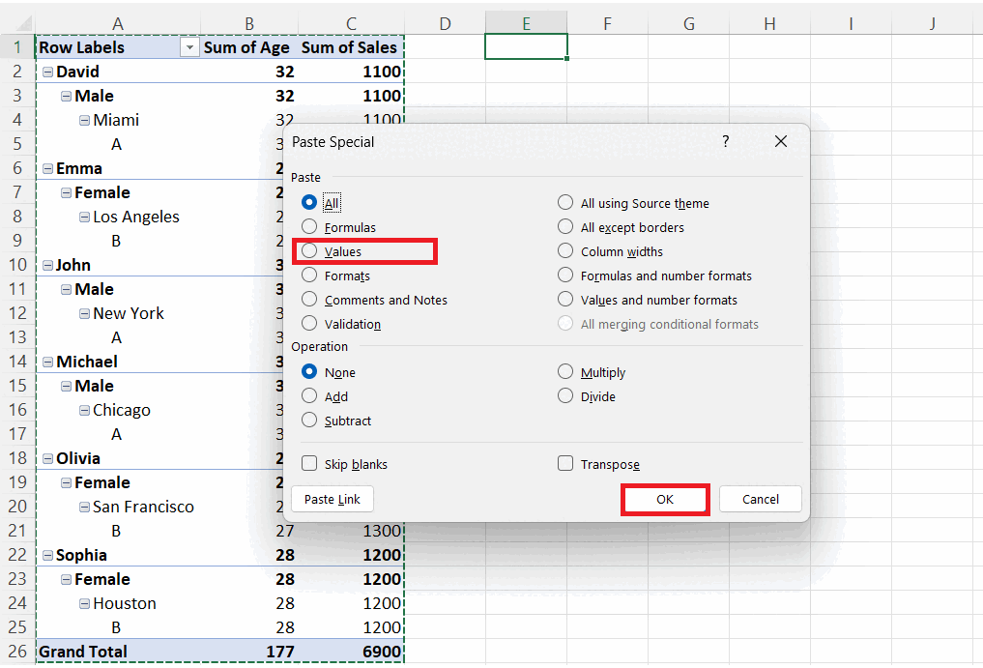
Task: Select the "Subtract" operation
Action: 310,420
